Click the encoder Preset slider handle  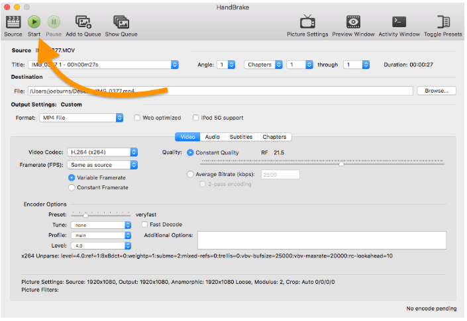(85, 215)
